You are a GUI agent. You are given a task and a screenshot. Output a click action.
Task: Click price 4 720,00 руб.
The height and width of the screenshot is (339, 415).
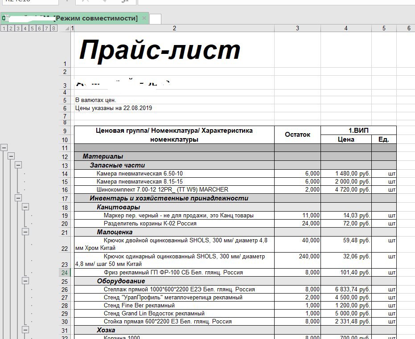[346, 190]
